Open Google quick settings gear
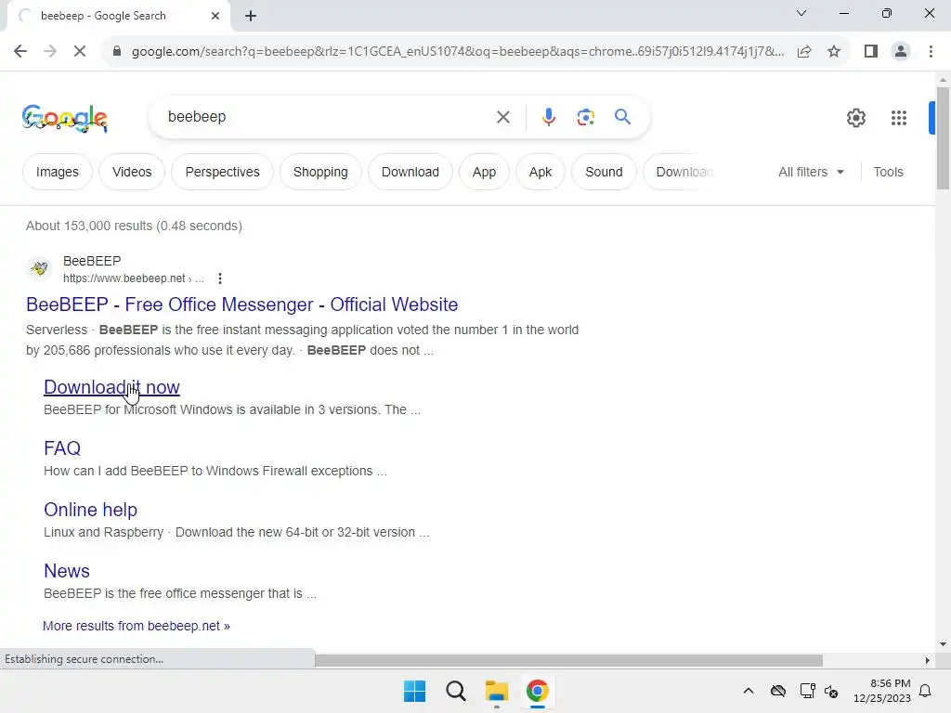The height and width of the screenshot is (713, 951). pyautogui.click(x=855, y=118)
